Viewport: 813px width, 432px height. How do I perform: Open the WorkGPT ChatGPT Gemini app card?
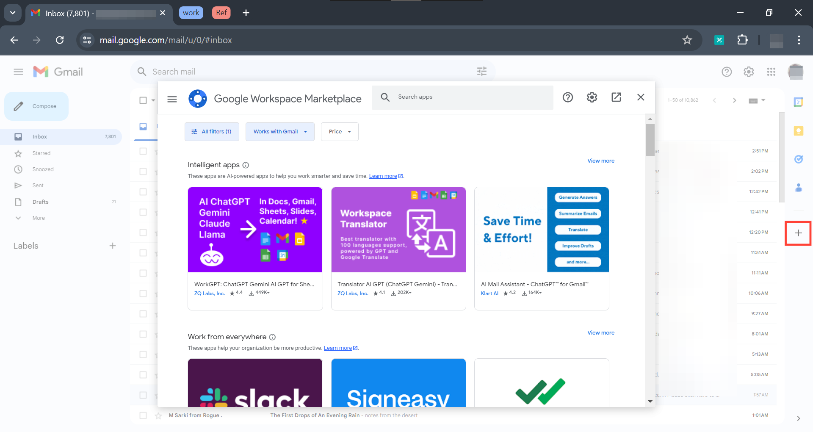(x=255, y=249)
